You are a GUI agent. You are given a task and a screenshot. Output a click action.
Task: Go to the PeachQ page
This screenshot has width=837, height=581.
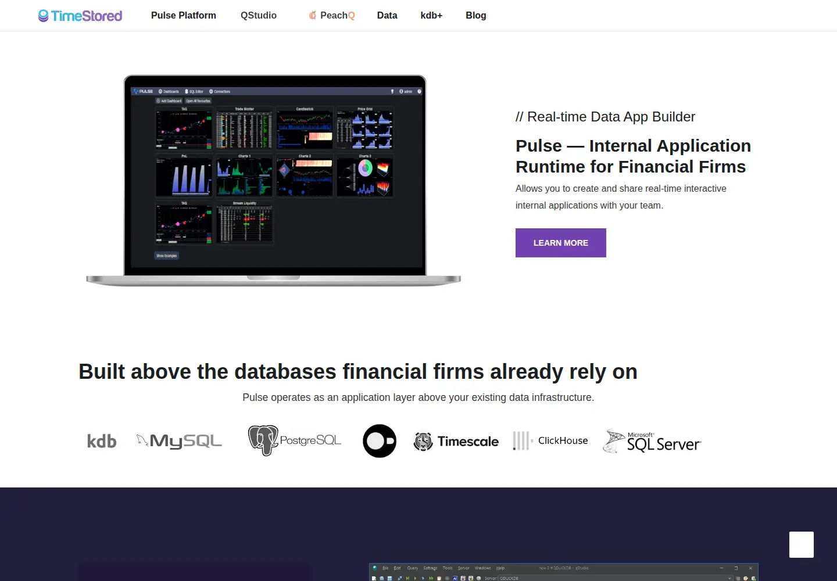[x=331, y=16]
